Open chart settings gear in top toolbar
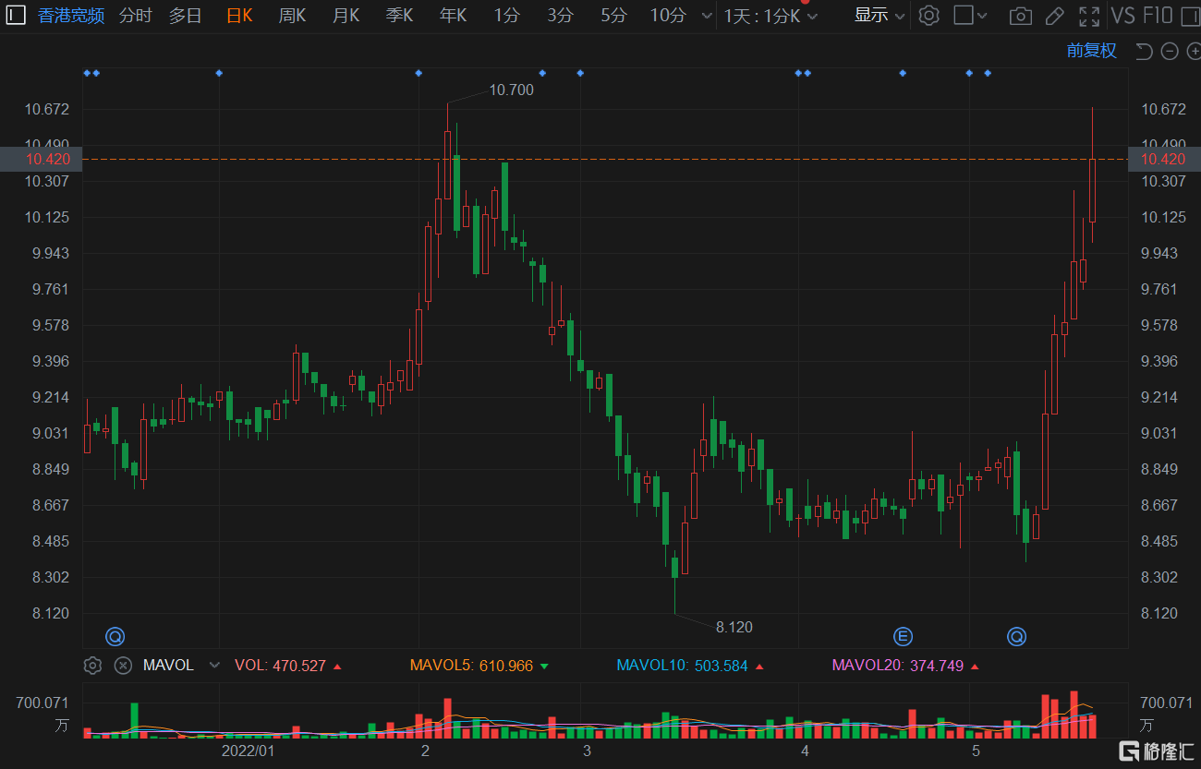This screenshot has width=1201, height=769. (x=929, y=16)
